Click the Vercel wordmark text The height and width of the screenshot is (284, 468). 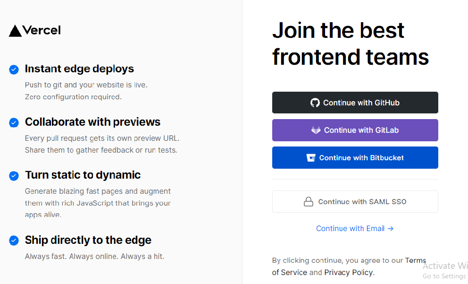42,31
